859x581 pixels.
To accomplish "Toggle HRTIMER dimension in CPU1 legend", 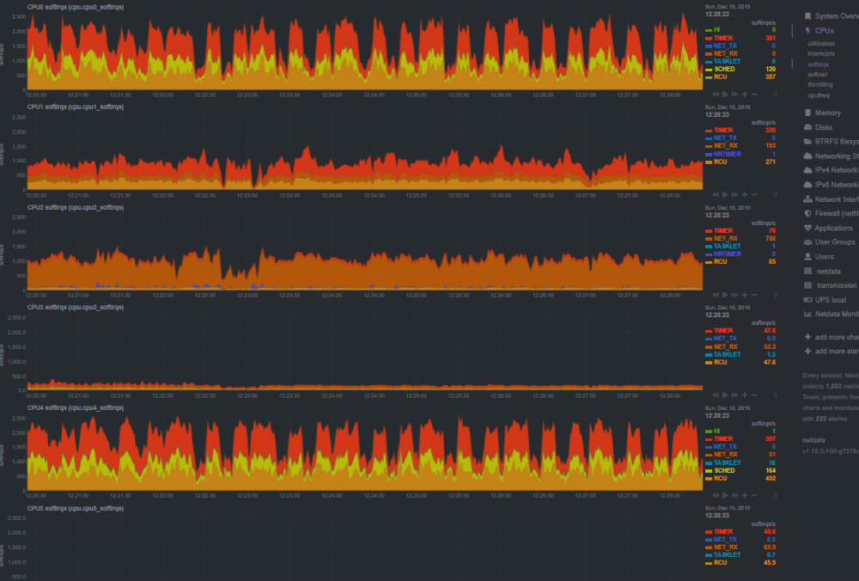I will point(727,154).
